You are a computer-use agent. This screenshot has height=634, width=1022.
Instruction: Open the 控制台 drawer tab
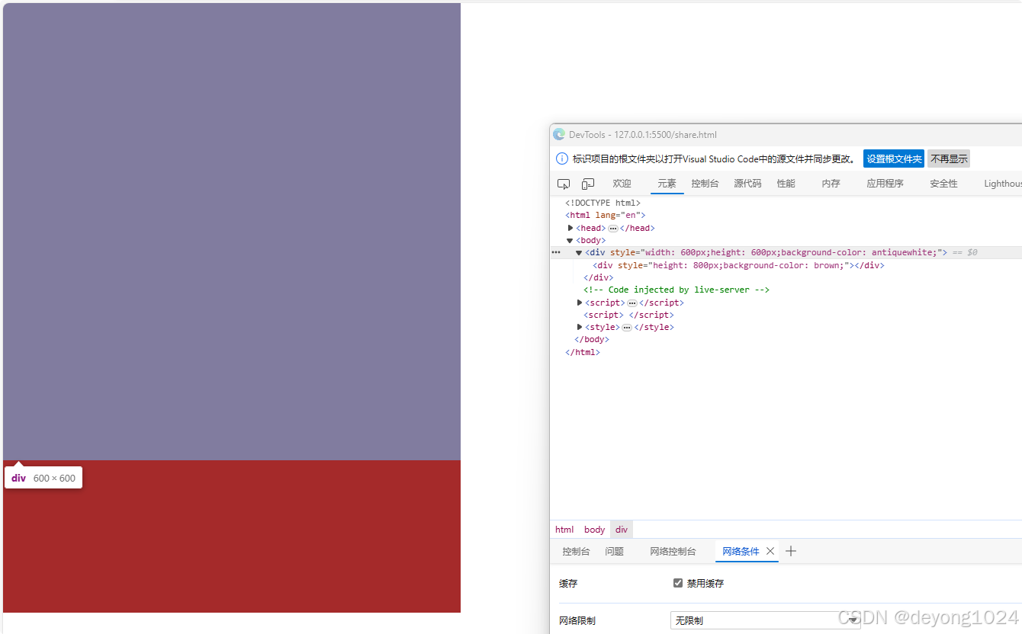coord(577,551)
